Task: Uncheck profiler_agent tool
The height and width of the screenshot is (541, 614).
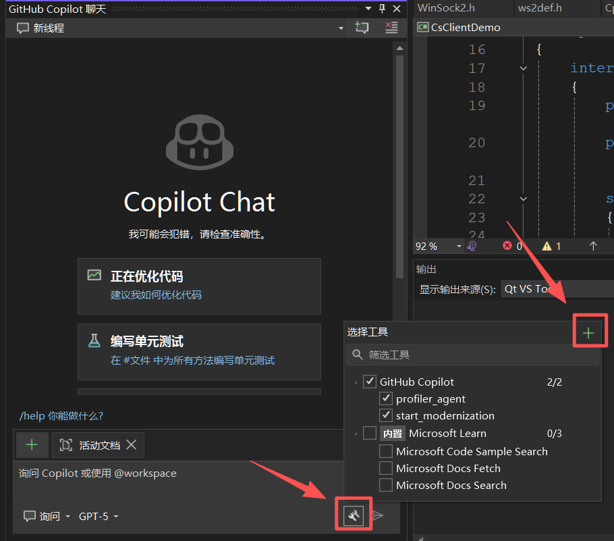Action: tap(386, 398)
